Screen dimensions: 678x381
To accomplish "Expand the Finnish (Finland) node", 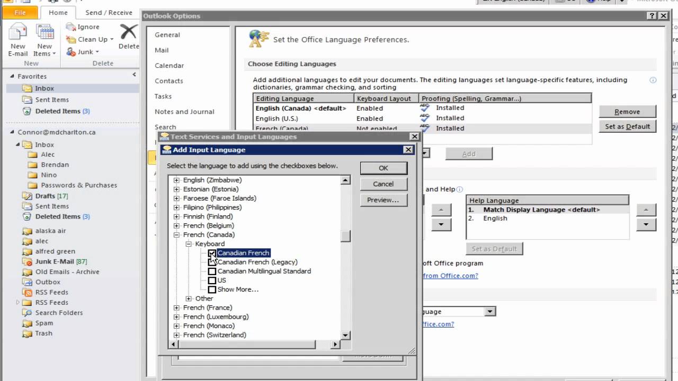I will tap(177, 216).
